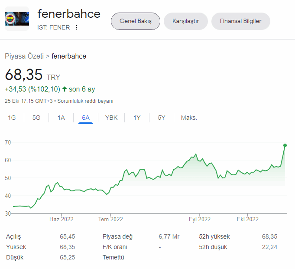Click the Eyl 2022 axis label
295x269 pixels.
point(200,219)
